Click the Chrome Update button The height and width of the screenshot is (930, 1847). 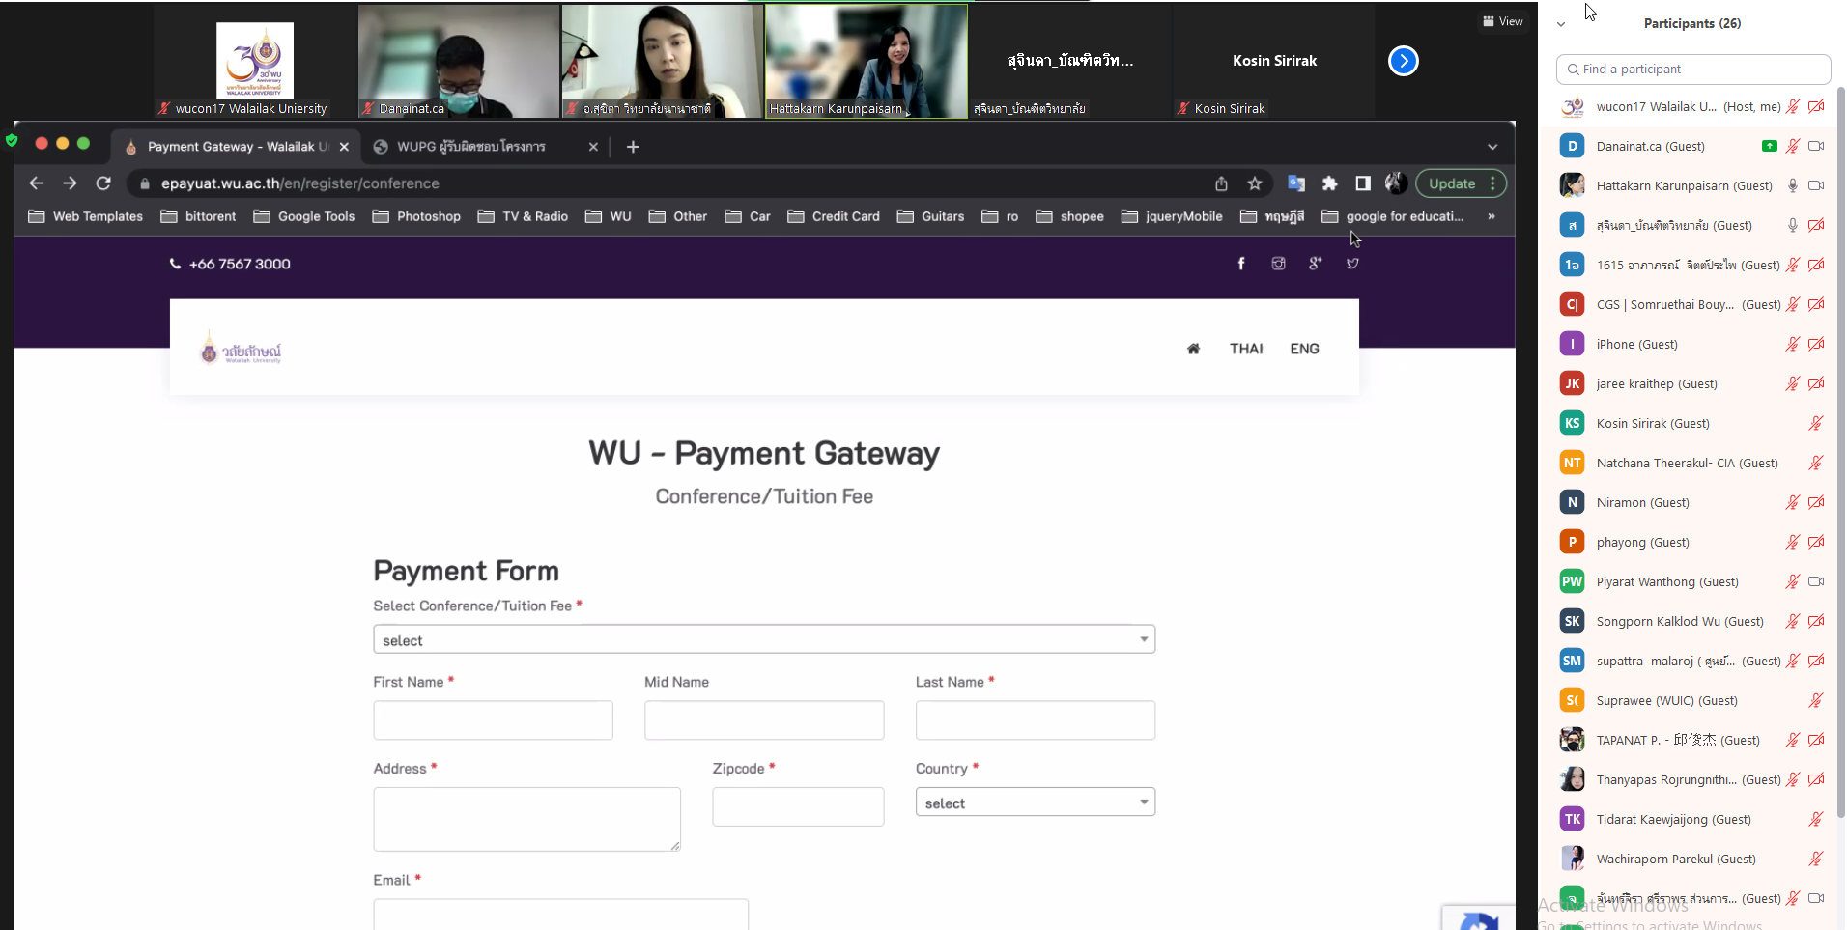tap(1451, 183)
